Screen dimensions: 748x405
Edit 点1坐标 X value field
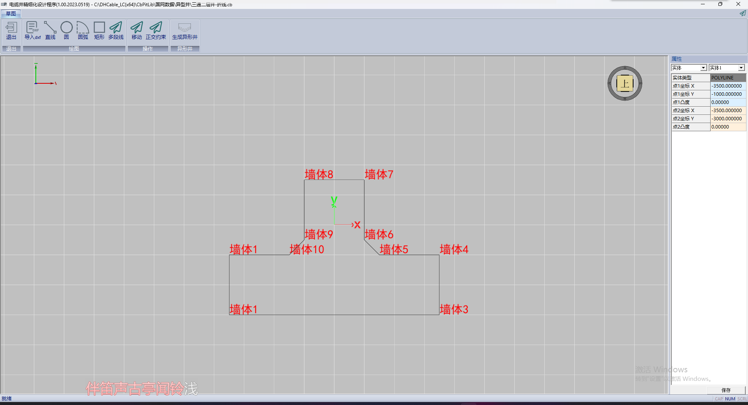pos(728,86)
